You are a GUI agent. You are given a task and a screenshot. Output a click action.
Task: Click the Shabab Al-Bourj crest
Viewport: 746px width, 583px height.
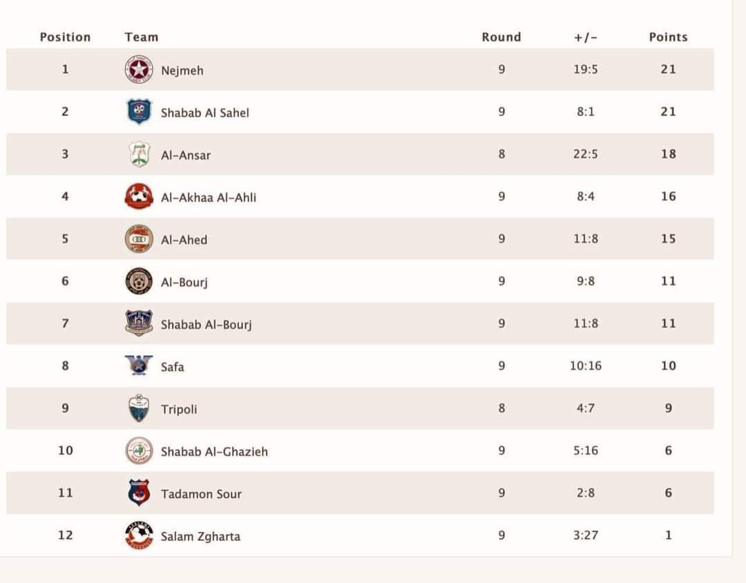139,323
